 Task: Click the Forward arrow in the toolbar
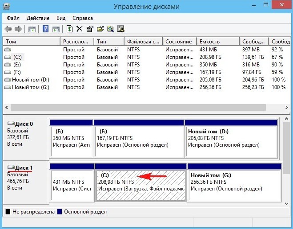tap(18, 29)
